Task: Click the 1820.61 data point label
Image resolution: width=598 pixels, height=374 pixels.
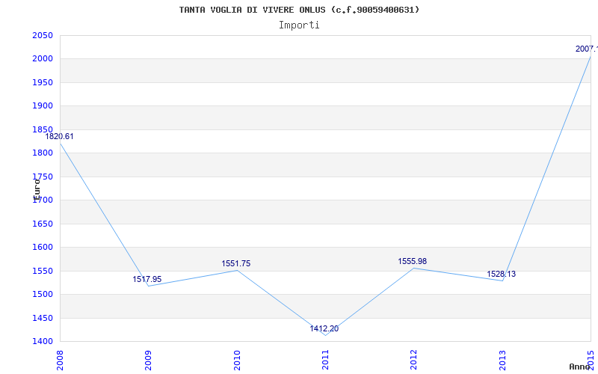Action: 60,137
